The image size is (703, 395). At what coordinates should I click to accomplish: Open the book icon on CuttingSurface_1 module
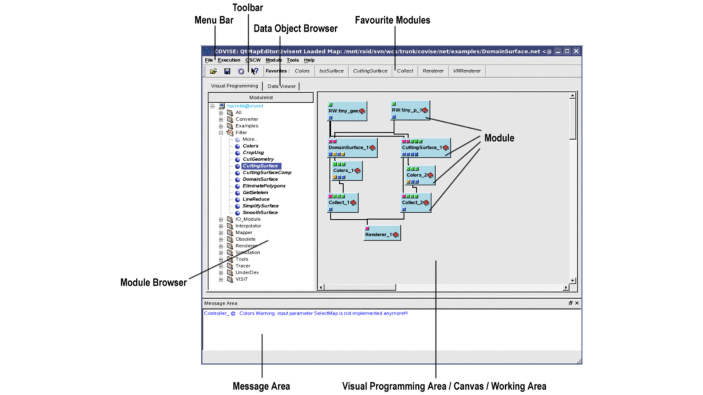446,148
